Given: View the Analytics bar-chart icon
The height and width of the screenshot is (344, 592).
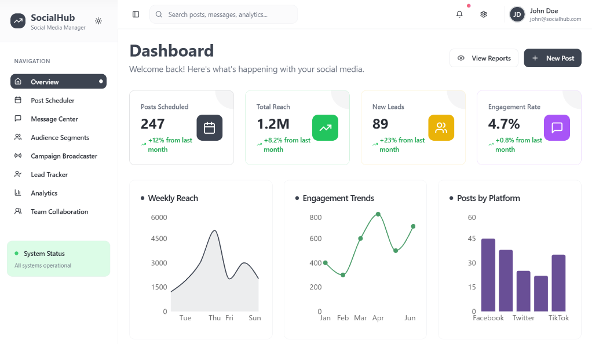Looking at the screenshot, I should 17,193.
